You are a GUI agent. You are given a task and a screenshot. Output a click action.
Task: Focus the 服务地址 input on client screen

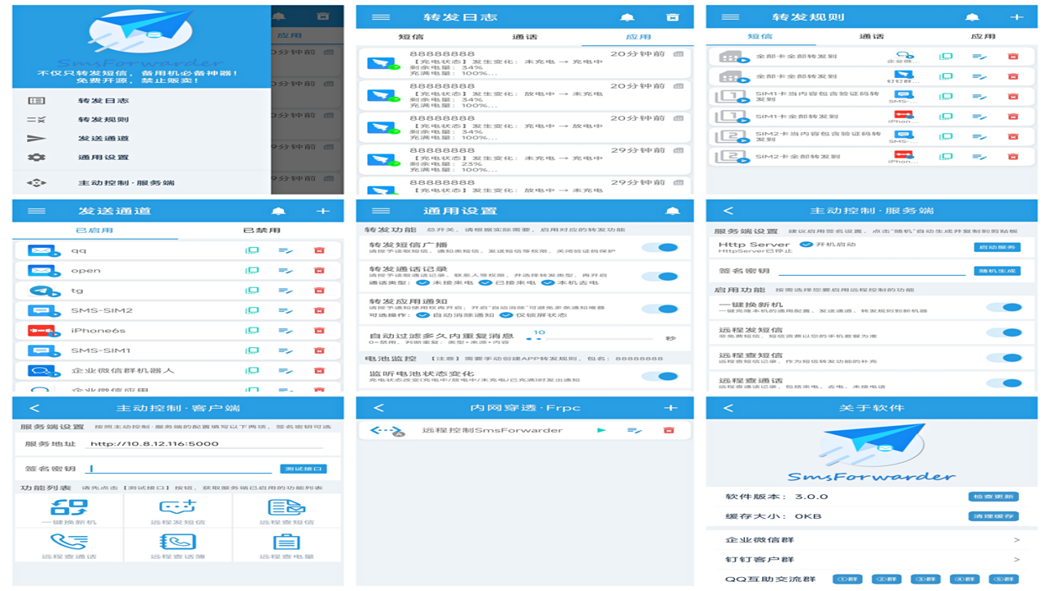click(205, 444)
